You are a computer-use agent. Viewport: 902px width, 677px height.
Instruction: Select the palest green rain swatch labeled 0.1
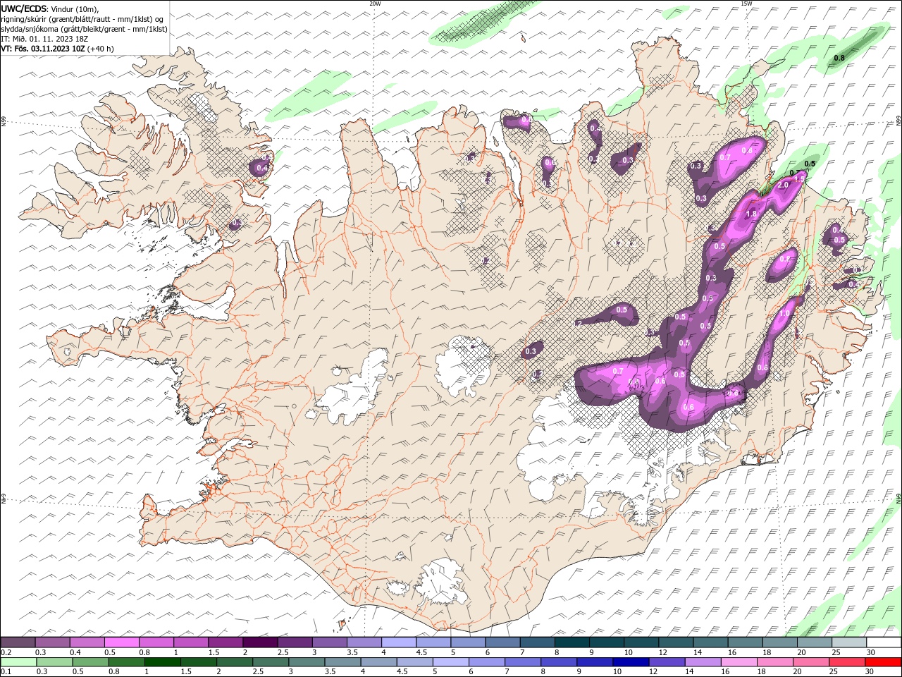(x=18, y=662)
